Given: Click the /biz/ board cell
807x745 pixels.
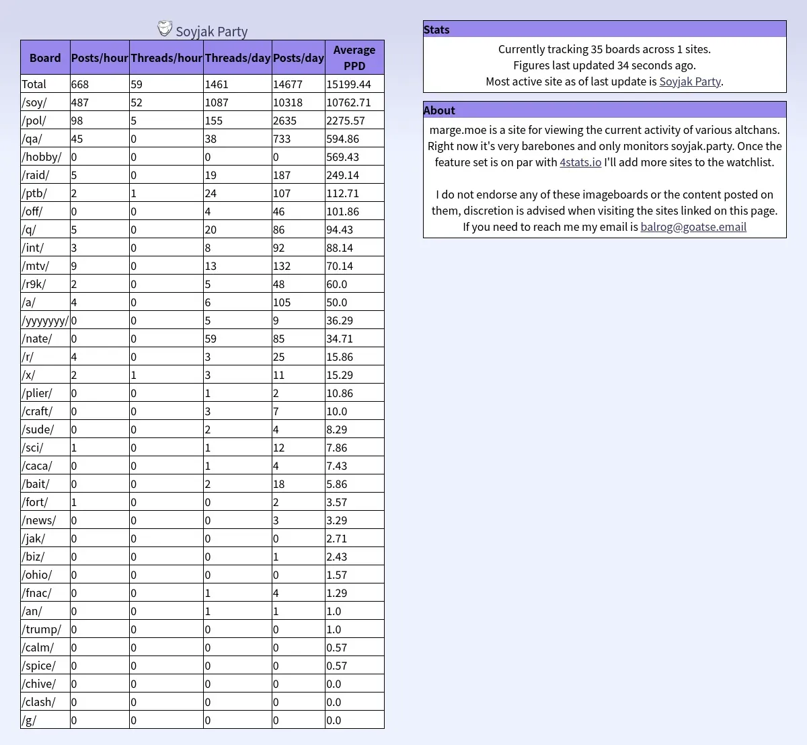Looking at the screenshot, I should pos(45,557).
